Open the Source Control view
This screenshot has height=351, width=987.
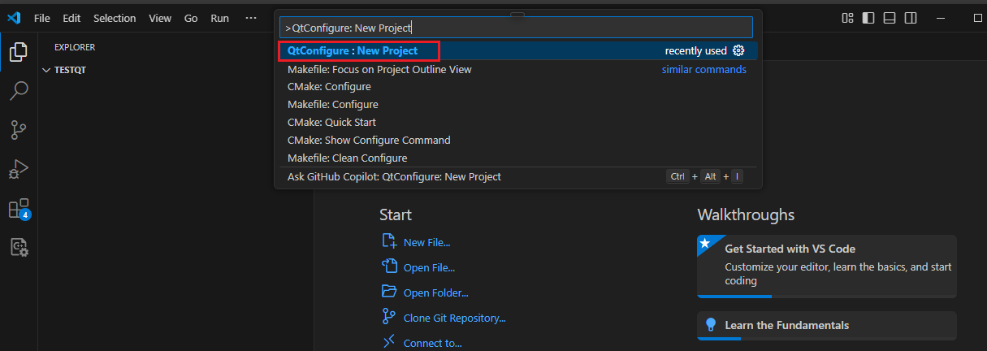[18, 129]
